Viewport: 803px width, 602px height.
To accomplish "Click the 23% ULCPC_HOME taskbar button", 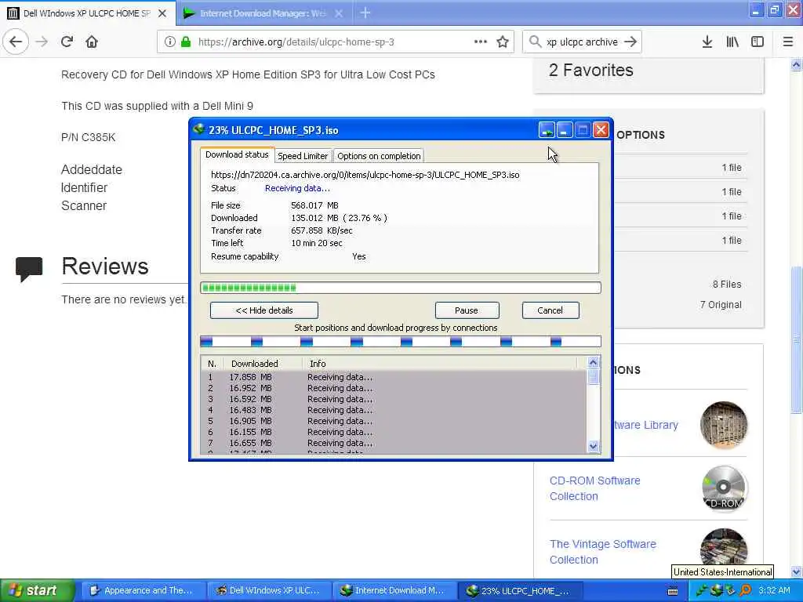I will pos(519,591).
